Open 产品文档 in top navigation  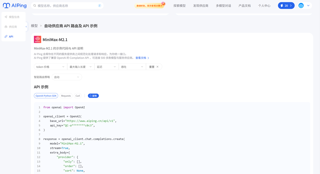point(245,6)
